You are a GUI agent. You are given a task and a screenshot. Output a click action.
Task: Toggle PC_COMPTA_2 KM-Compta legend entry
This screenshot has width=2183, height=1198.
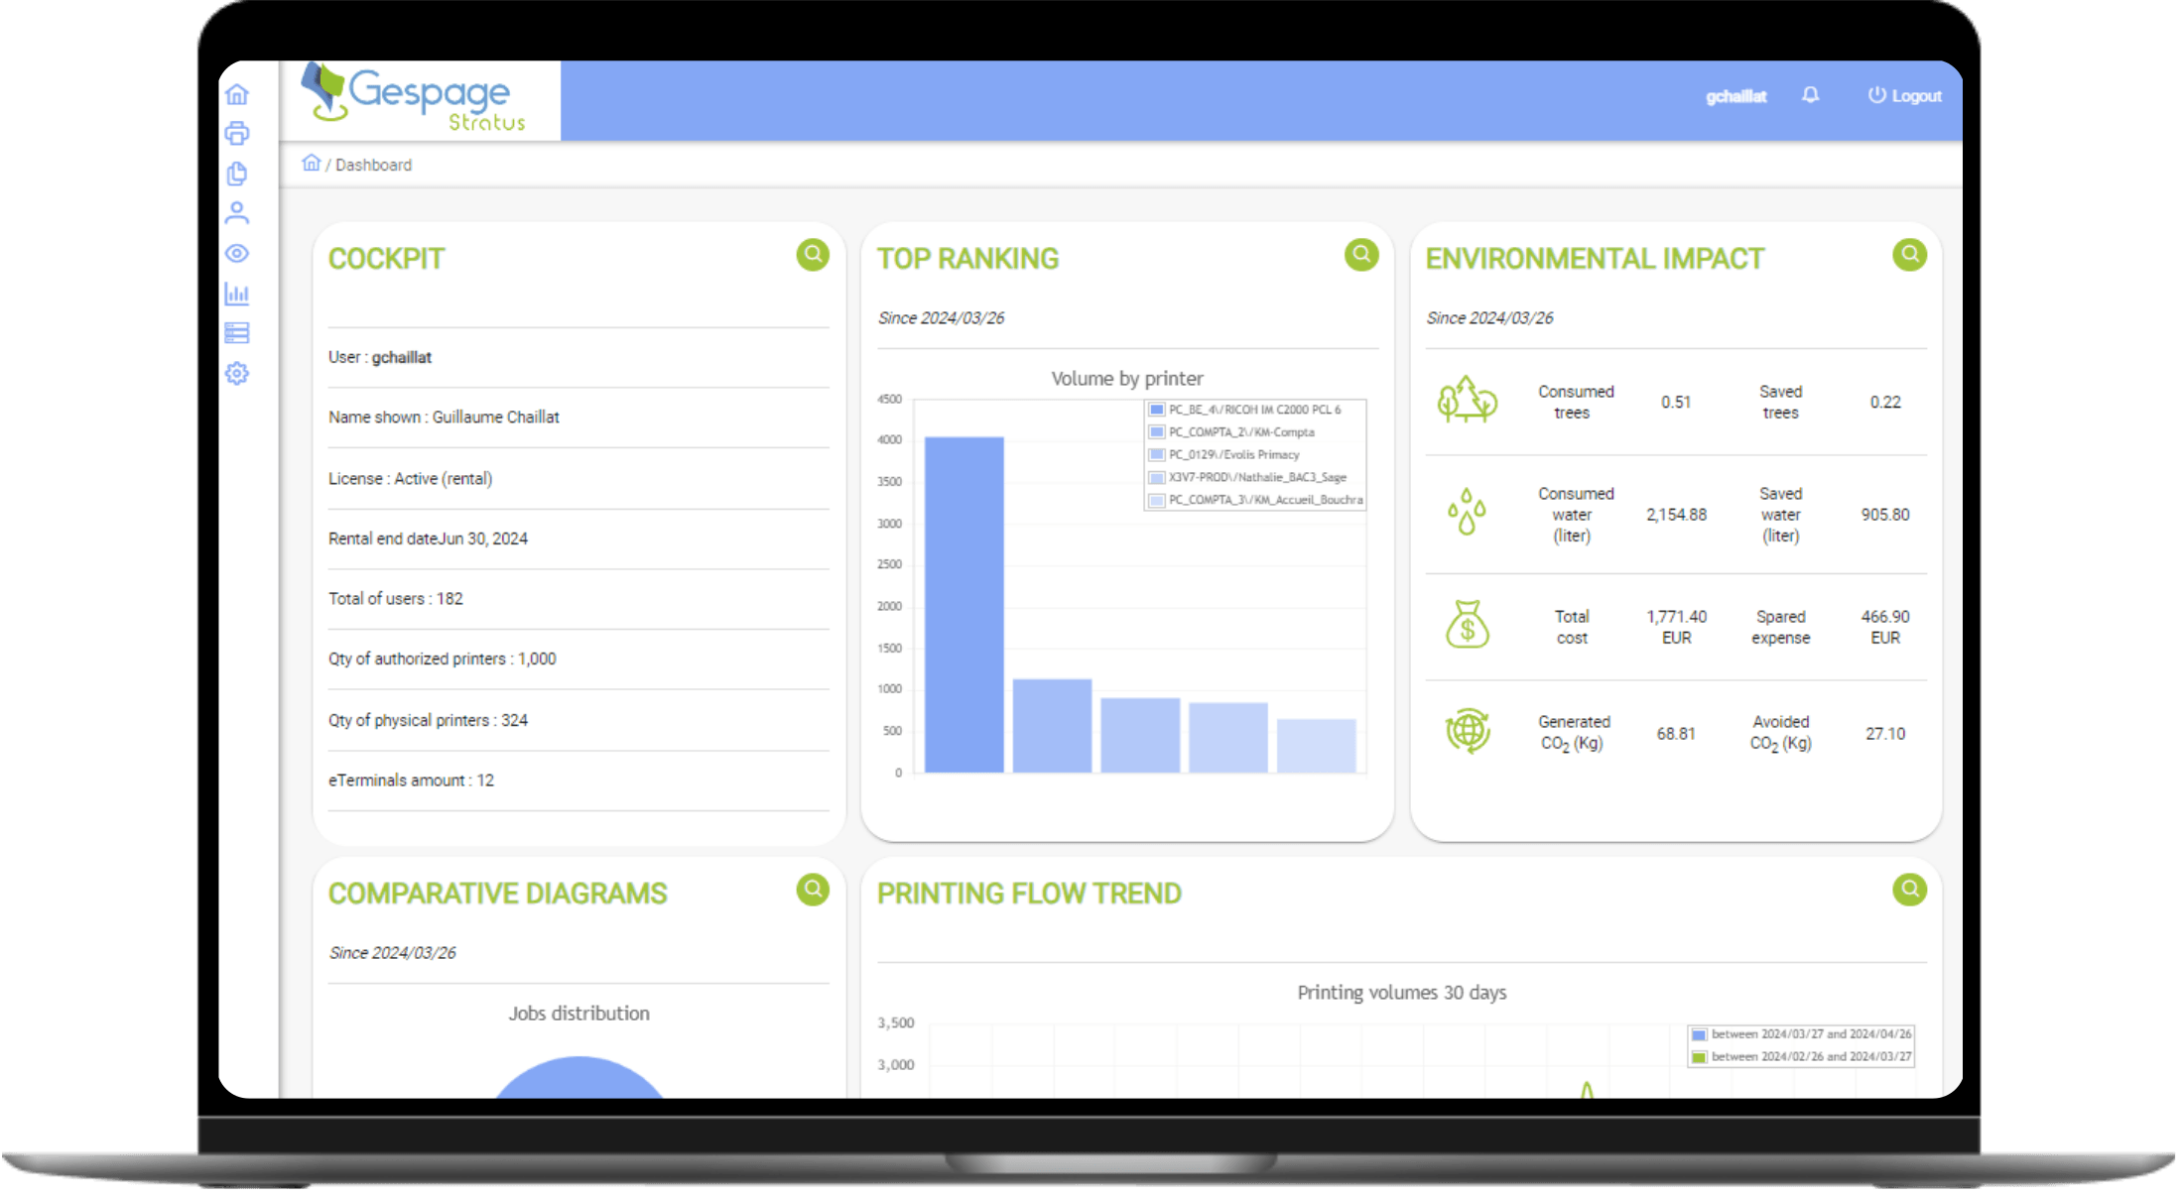click(x=1231, y=432)
